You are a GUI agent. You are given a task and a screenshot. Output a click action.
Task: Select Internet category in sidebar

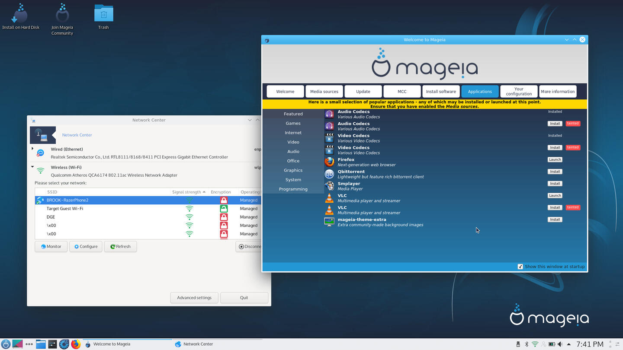[293, 133]
